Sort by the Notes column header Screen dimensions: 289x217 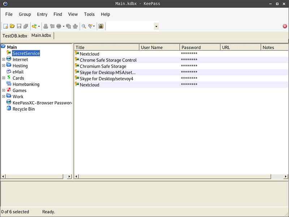click(275, 47)
